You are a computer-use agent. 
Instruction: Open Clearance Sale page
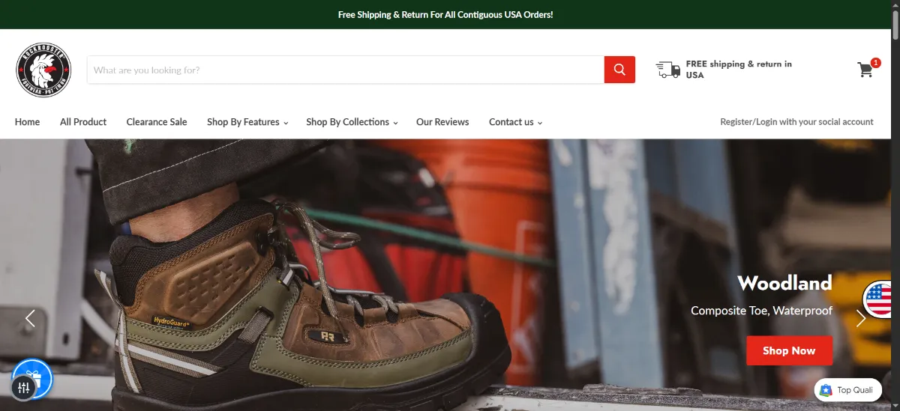tap(157, 122)
